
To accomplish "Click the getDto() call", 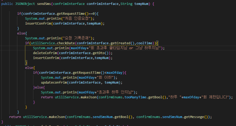I will point(100,53).
